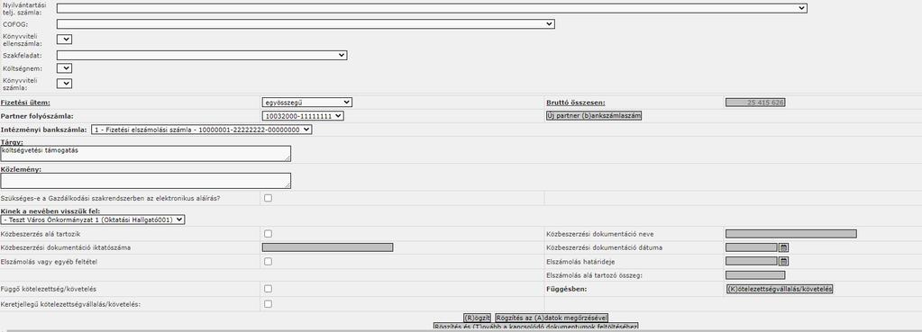
Task: Tick Keretjellegű kötelezettségvállalás/követelés checkbox
Action: click(x=269, y=304)
